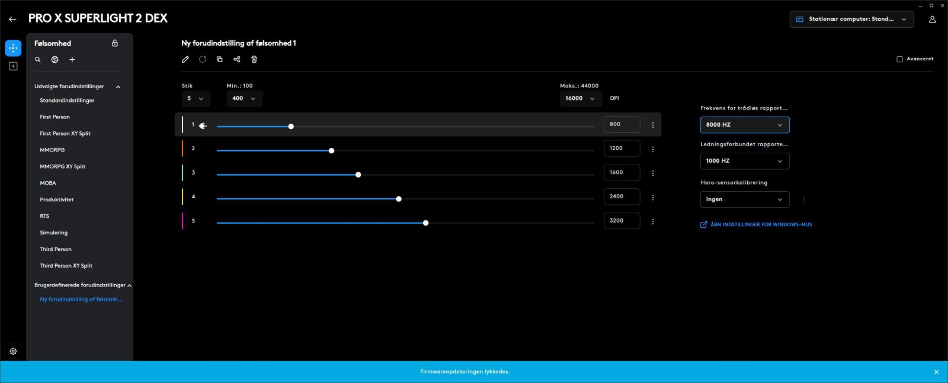
Task: Click slider handle for DPI level 1
Action: point(291,127)
